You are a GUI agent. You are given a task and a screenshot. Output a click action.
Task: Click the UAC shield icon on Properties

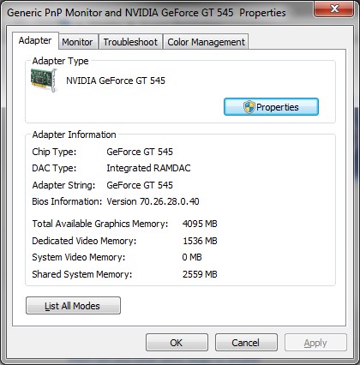(x=249, y=107)
